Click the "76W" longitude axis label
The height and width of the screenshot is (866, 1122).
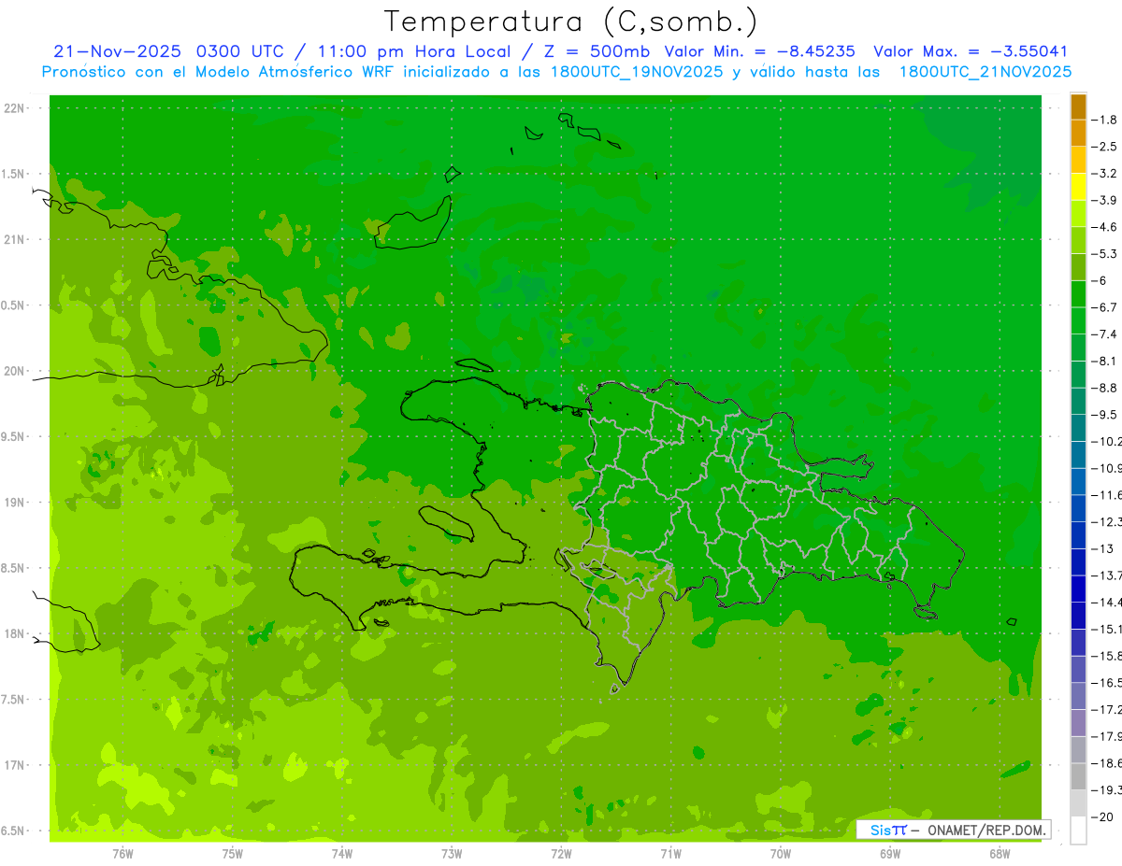122,853
